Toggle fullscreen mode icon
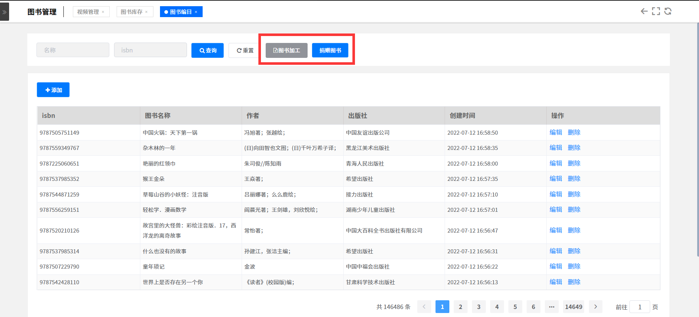699x317 pixels. pos(656,11)
